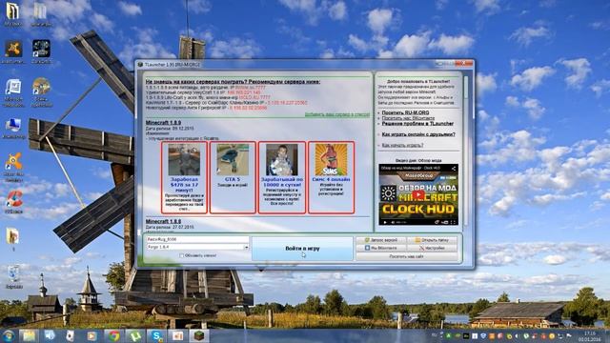Image resolution: width=610 pixels, height=343 pixels.
Task: Open the Посетить RU-M.ORG link
Action: click(x=405, y=112)
